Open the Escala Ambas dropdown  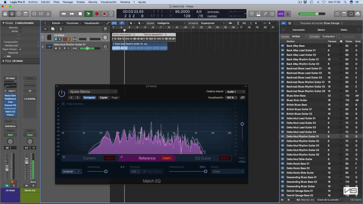(299, 37)
